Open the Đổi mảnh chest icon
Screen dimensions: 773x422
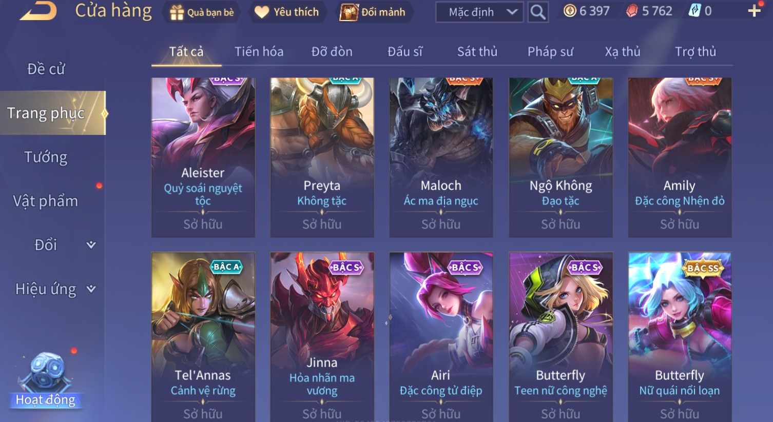(x=349, y=12)
